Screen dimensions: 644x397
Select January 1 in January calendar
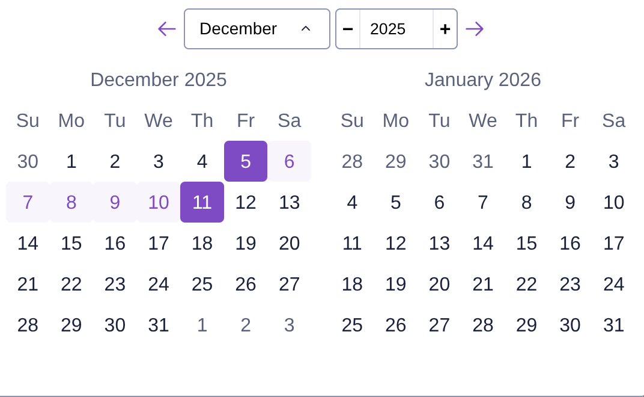pos(526,161)
